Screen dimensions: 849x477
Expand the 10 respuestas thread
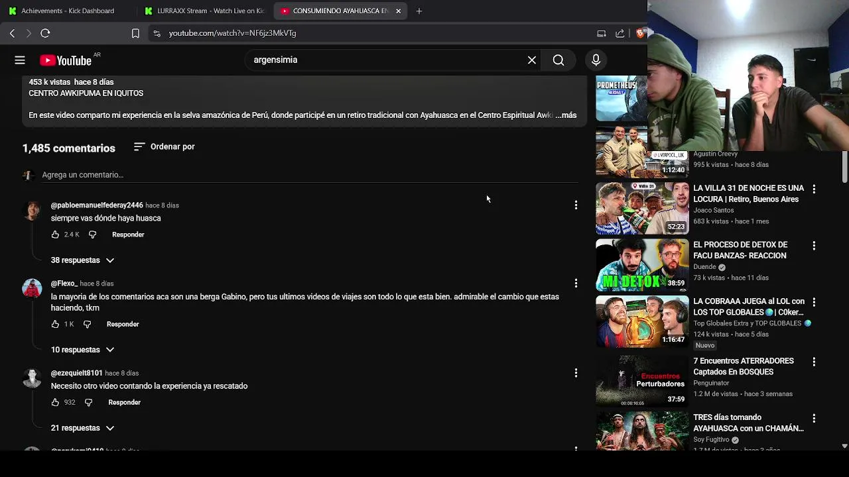click(x=82, y=350)
